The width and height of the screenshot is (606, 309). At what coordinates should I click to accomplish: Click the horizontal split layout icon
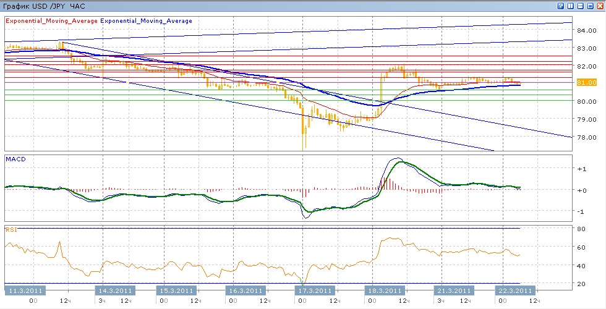580,6
